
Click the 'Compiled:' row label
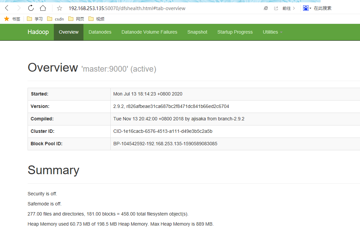pos(42,119)
